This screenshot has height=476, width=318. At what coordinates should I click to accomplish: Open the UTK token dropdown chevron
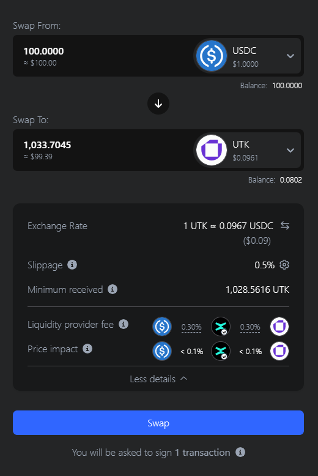pos(290,150)
